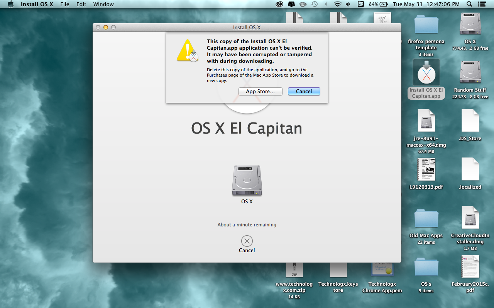The width and height of the screenshot is (494, 308).
Task: Open the File menu
Action: click(64, 4)
